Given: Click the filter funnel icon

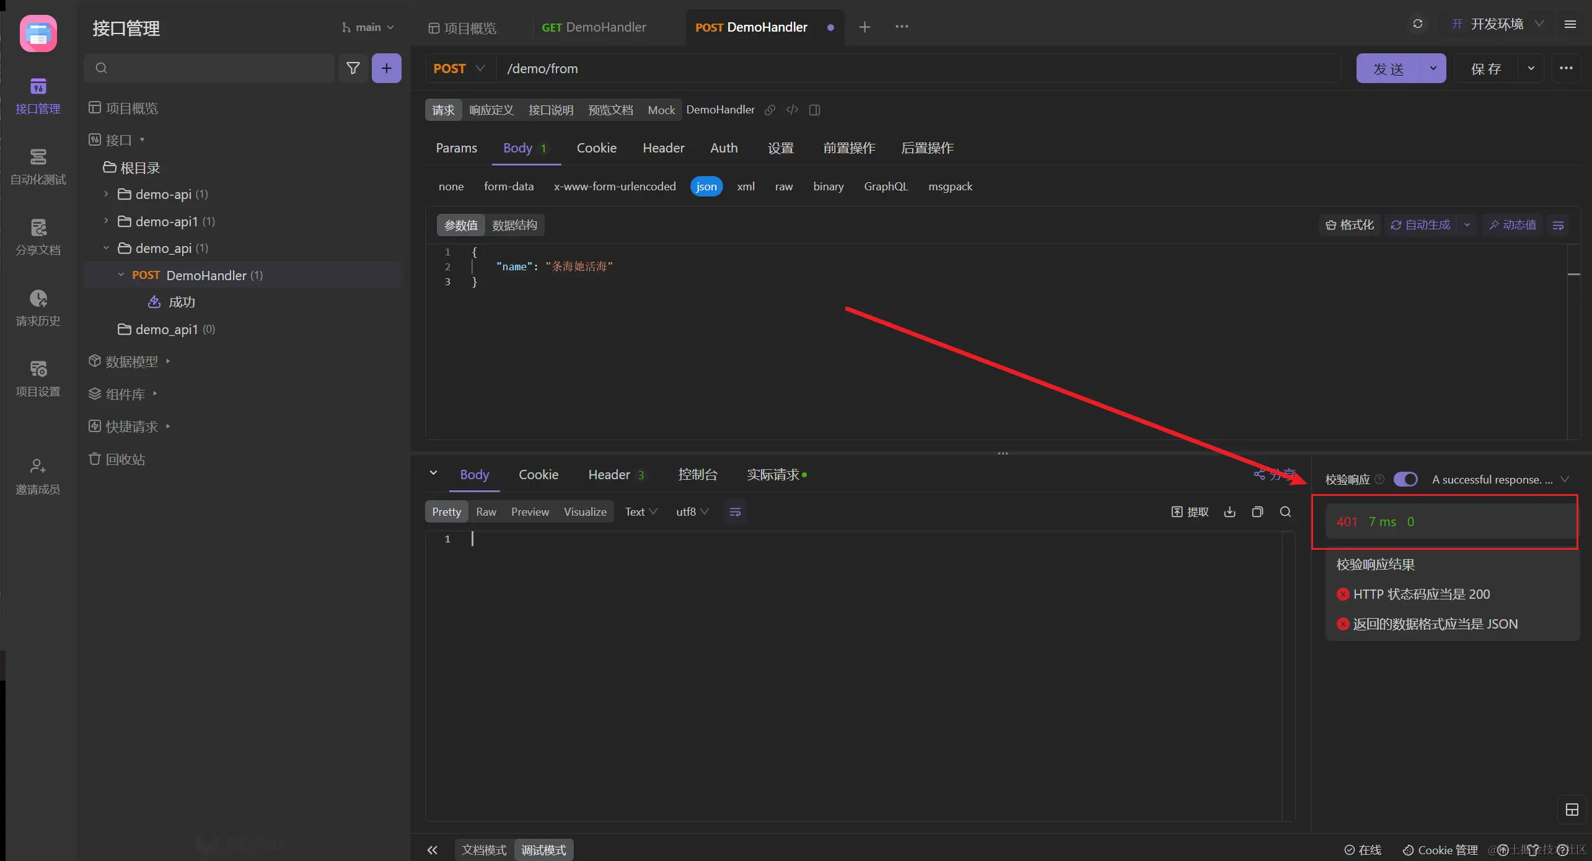Looking at the screenshot, I should coord(353,68).
